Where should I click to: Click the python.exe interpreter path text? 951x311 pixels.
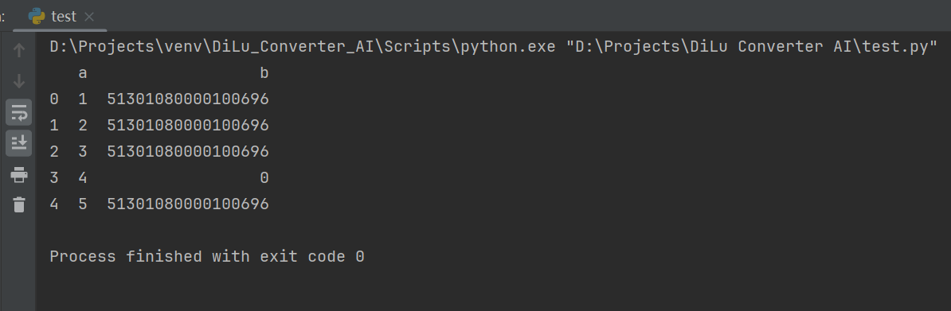point(302,47)
